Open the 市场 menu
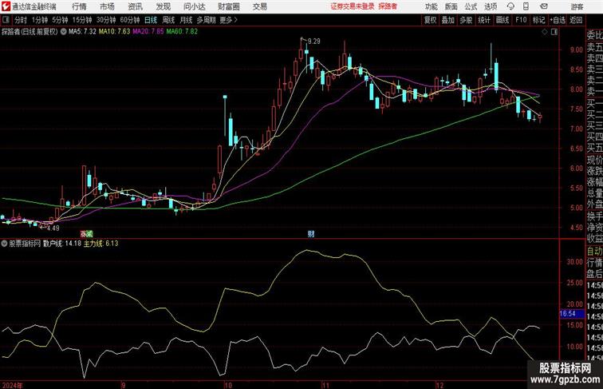Screen dimensions: 603x389 (x=107, y=6)
